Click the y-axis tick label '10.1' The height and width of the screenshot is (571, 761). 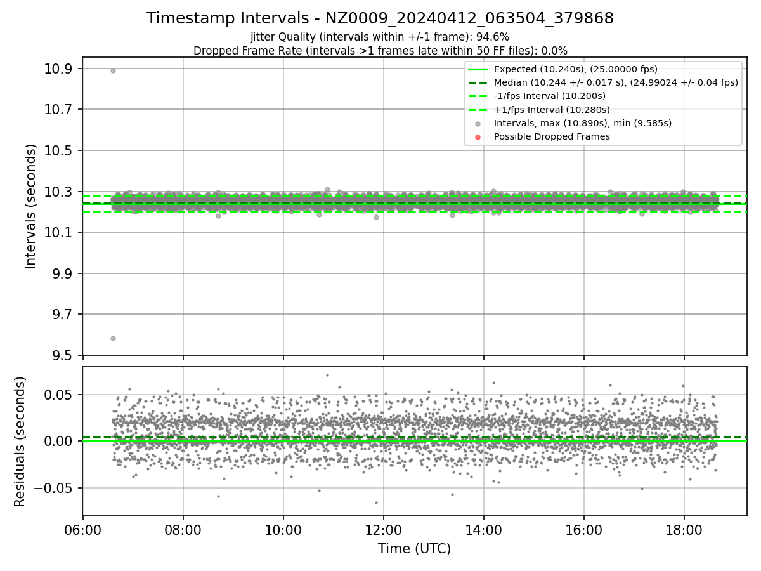(58, 233)
